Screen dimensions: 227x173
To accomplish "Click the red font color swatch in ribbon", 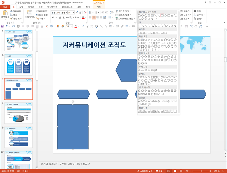I will [83, 17].
